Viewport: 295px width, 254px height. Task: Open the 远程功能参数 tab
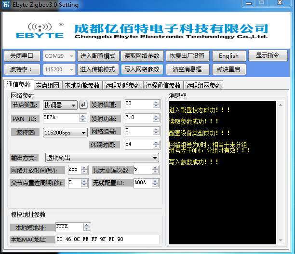[x=123, y=85]
